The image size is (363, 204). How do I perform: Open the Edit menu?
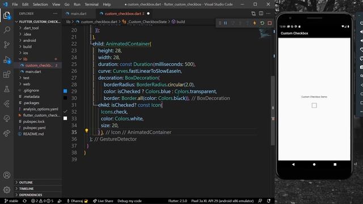pyautogui.click(x=25, y=4)
